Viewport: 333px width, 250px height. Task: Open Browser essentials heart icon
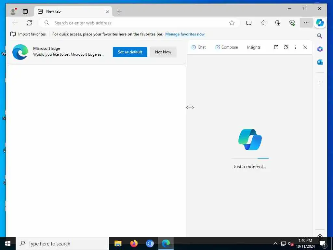[x=292, y=23]
